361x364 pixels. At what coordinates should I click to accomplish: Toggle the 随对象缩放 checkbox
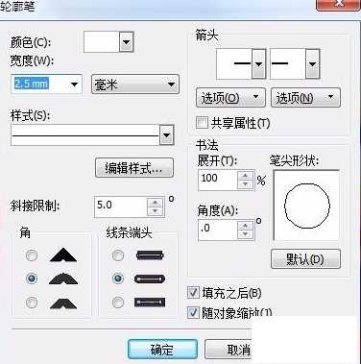(193, 312)
